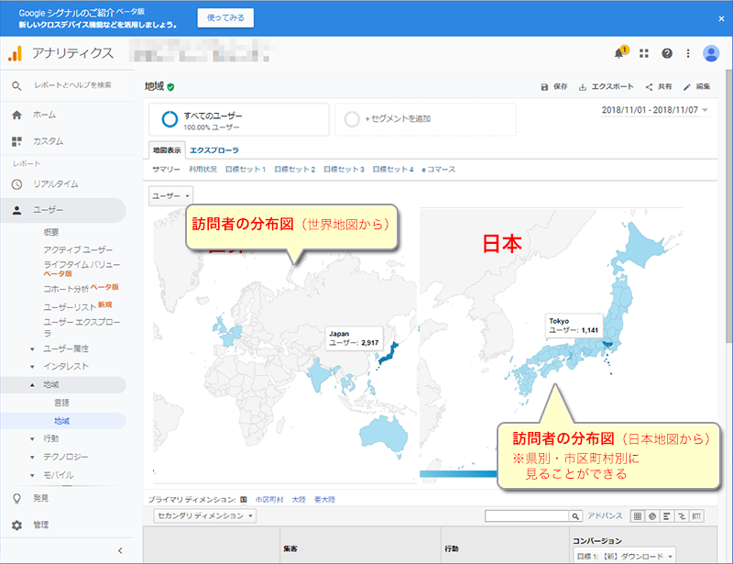Open the Google apps grid icon
The height and width of the screenshot is (564, 733).
pyautogui.click(x=644, y=53)
